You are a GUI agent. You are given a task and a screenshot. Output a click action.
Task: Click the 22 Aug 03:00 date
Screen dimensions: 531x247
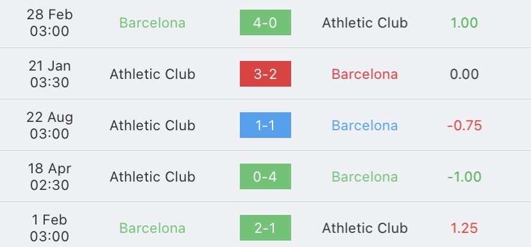click(50, 125)
